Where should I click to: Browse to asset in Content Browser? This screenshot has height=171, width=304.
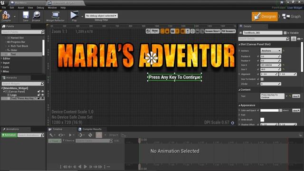tap(36, 16)
